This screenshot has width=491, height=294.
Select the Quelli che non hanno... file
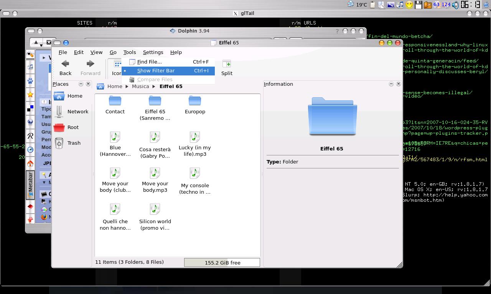[115, 217]
